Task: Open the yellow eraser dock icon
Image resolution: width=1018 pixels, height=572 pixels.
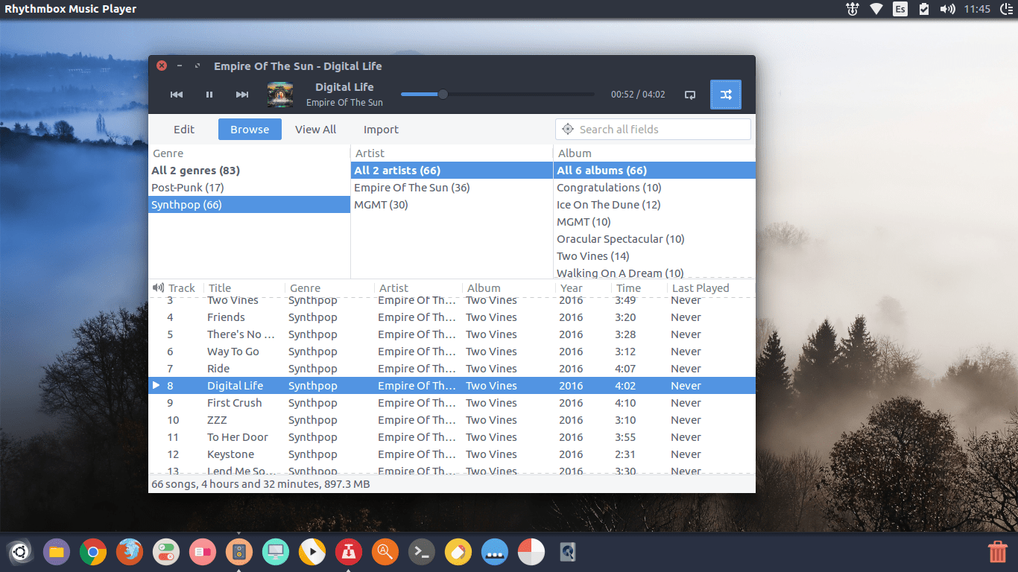Action: pos(458,552)
